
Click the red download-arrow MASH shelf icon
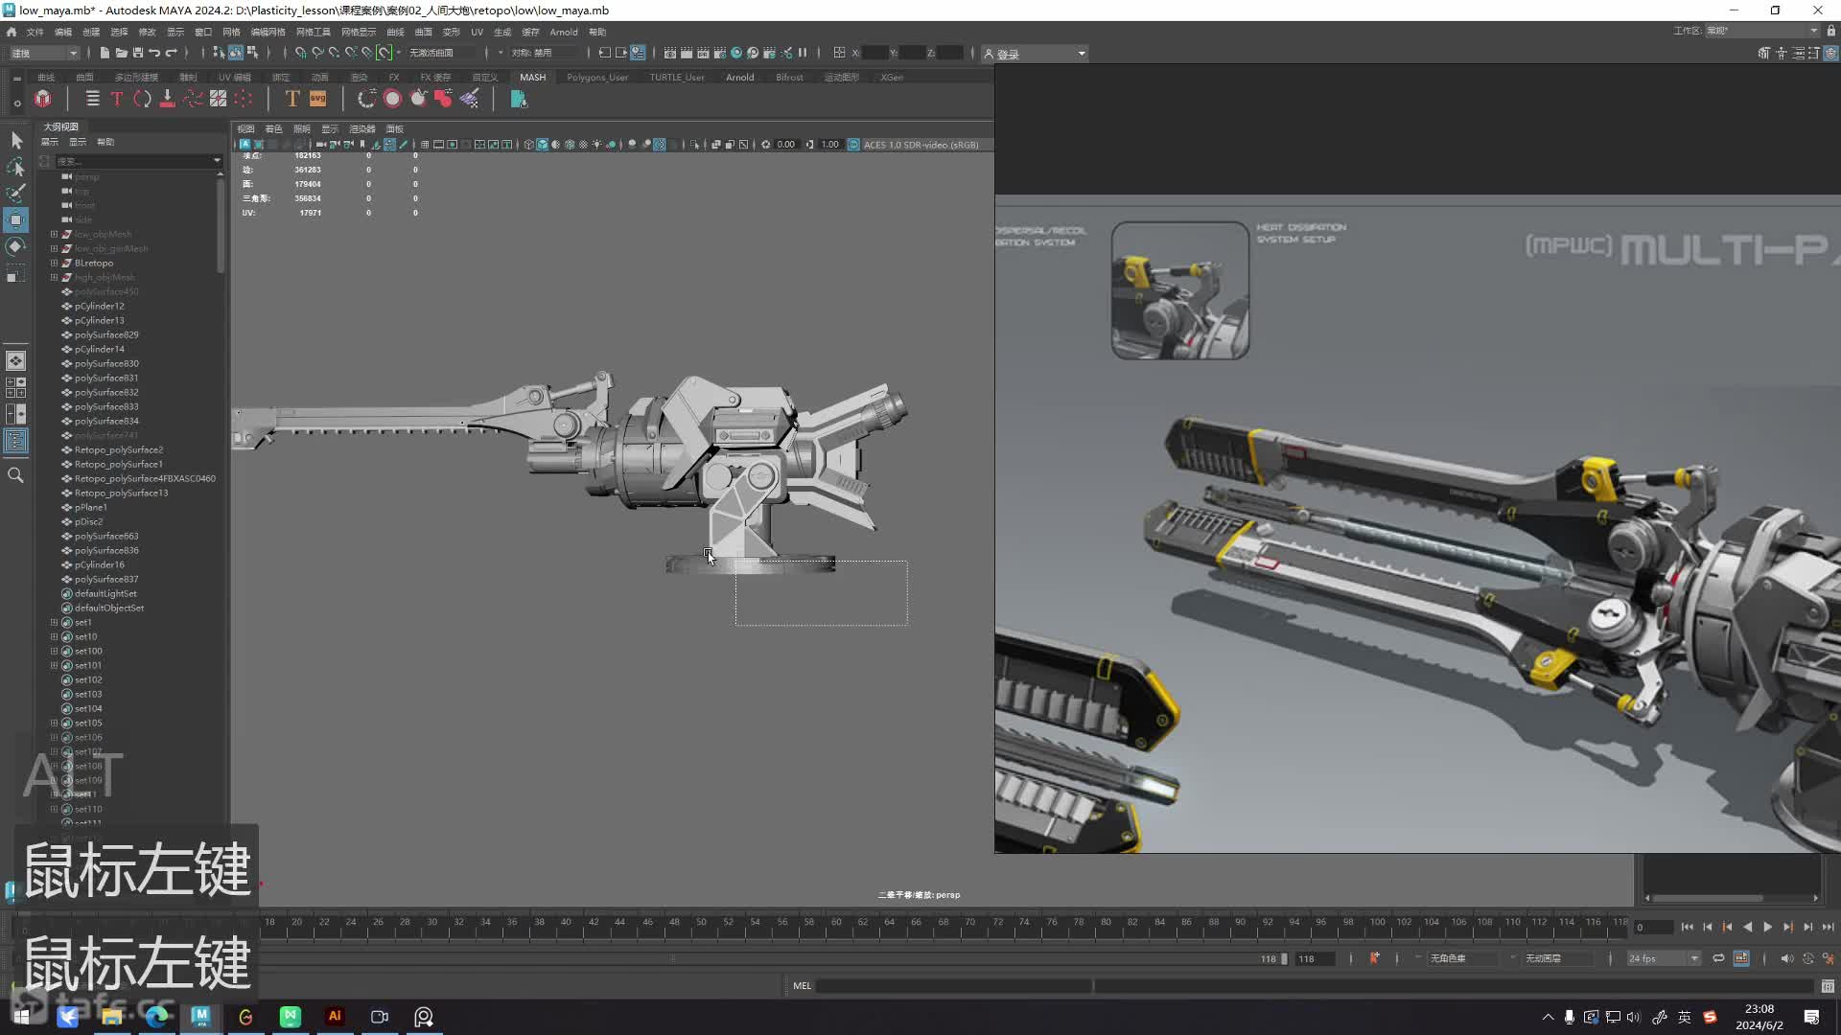click(x=167, y=99)
